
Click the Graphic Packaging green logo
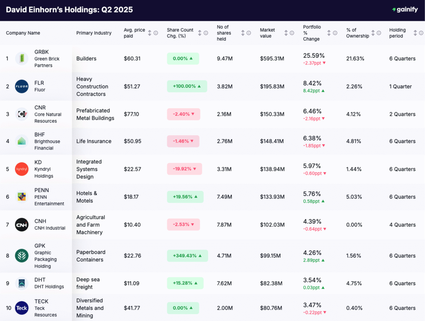(22, 256)
